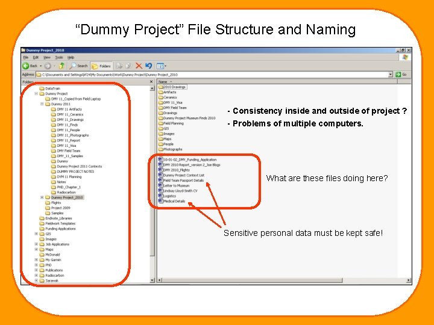
Task: Expand the Dummy Project_2010 tree node
Action: pyautogui.click(x=42, y=197)
